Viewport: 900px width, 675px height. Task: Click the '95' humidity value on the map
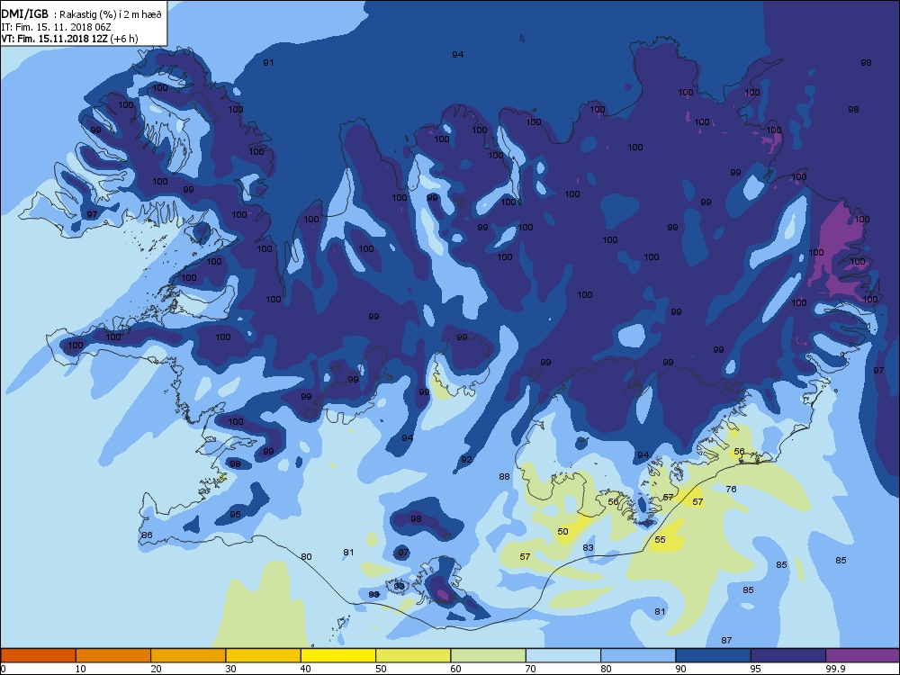235,514
